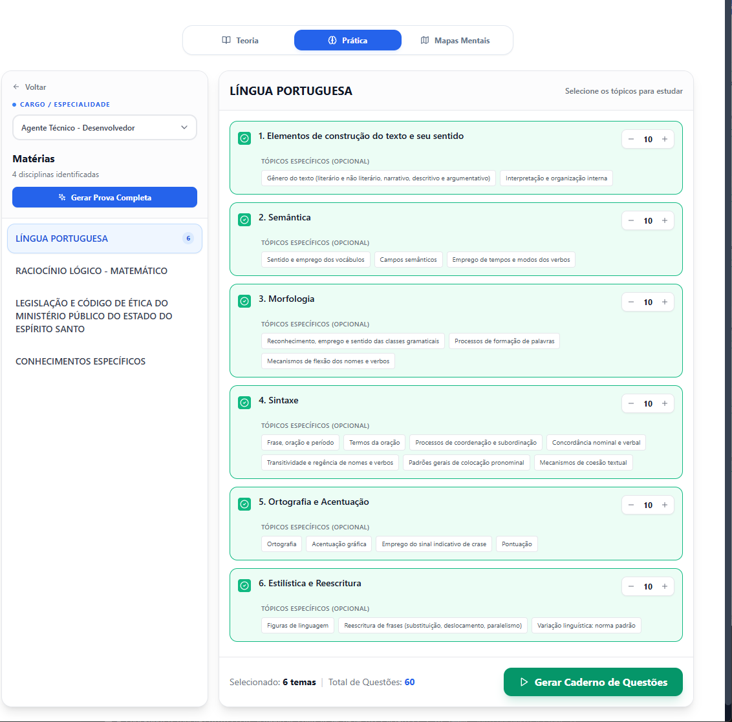Click the book icon beside Teoria
732x722 pixels.
pos(226,40)
